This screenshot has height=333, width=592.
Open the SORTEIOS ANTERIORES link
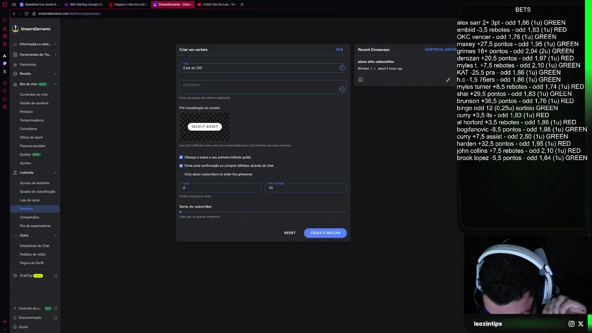(441, 49)
